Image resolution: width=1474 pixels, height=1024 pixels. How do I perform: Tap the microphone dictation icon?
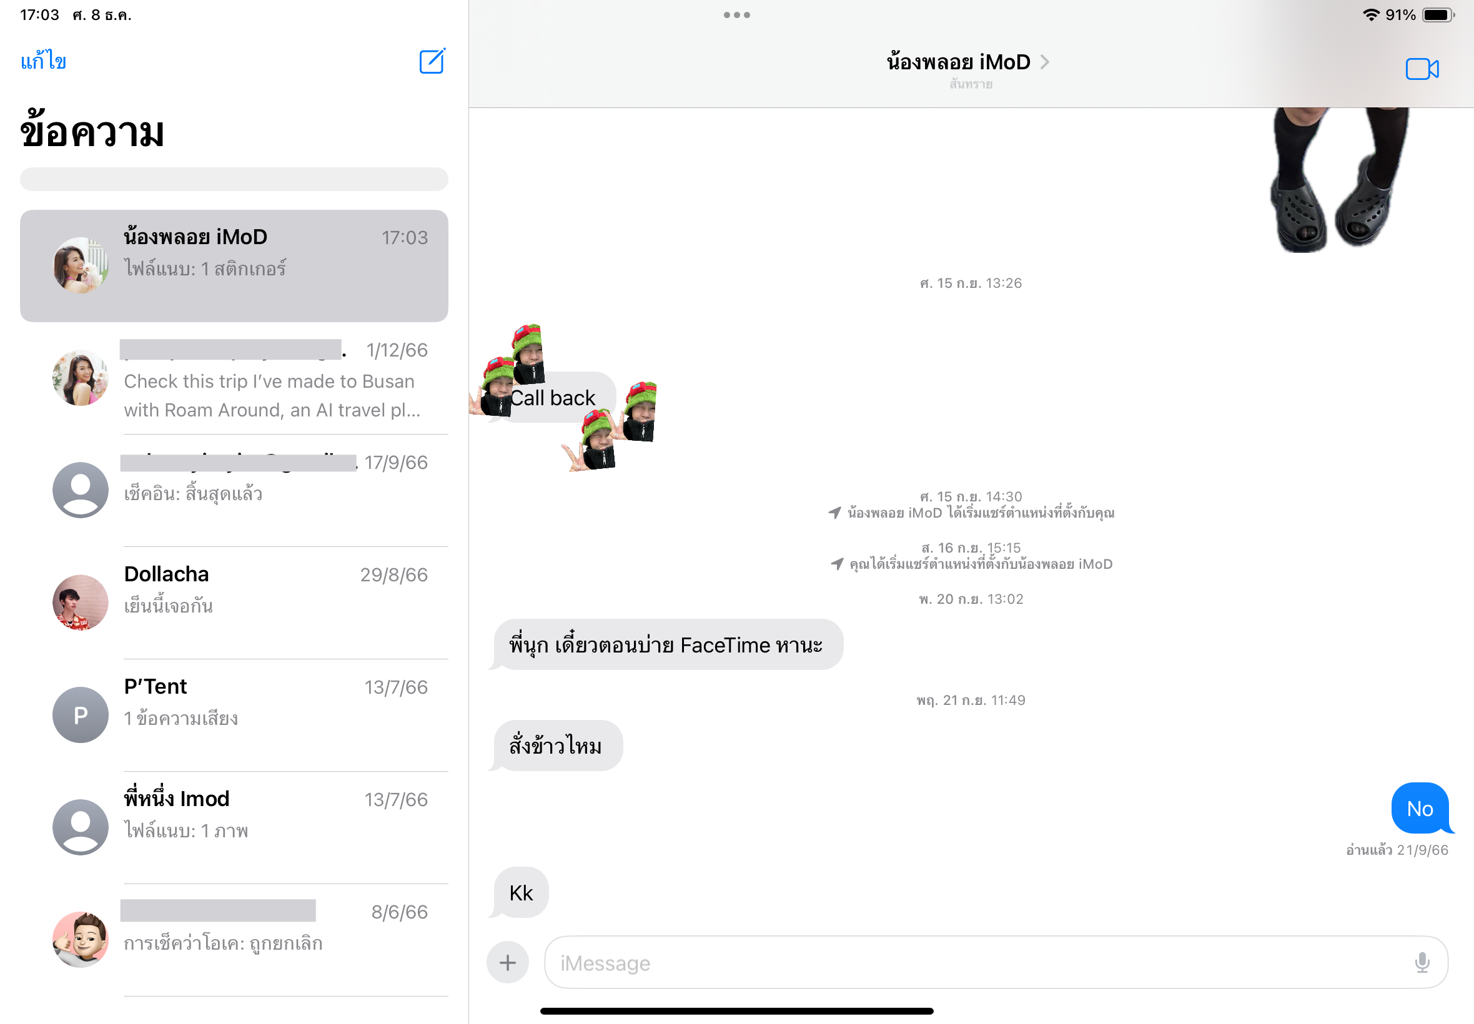[1422, 962]
